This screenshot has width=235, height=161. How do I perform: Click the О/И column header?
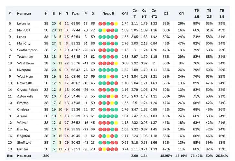[125, 14]
